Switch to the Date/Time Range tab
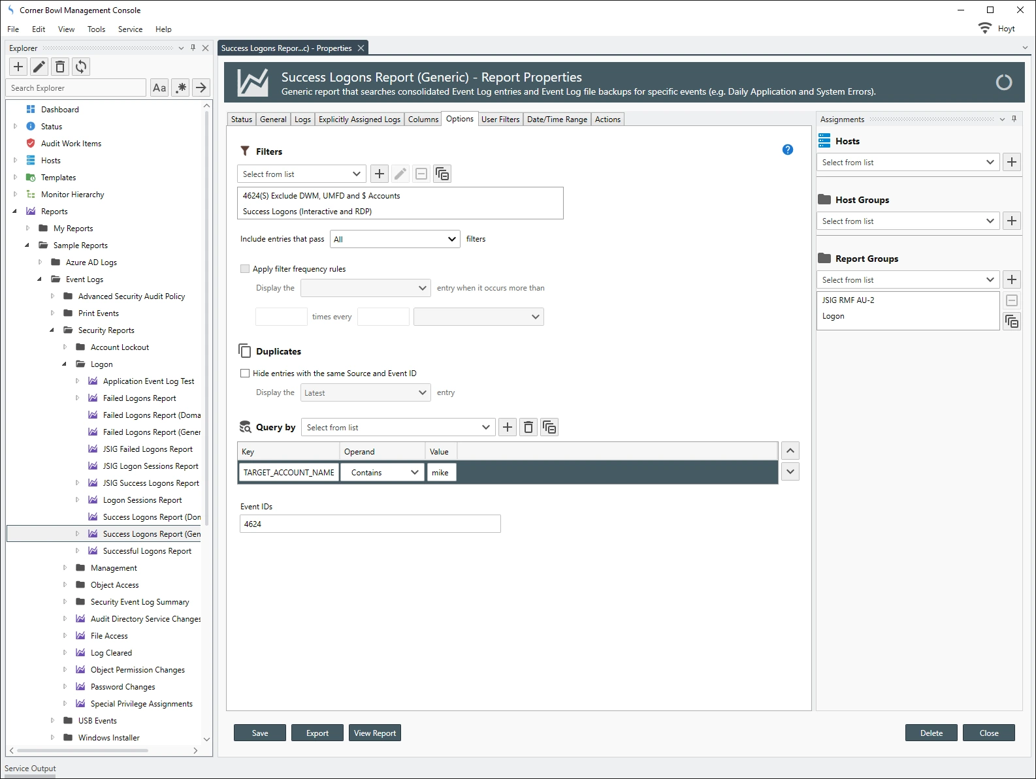The image size is (1036, 779). (557, 119)
